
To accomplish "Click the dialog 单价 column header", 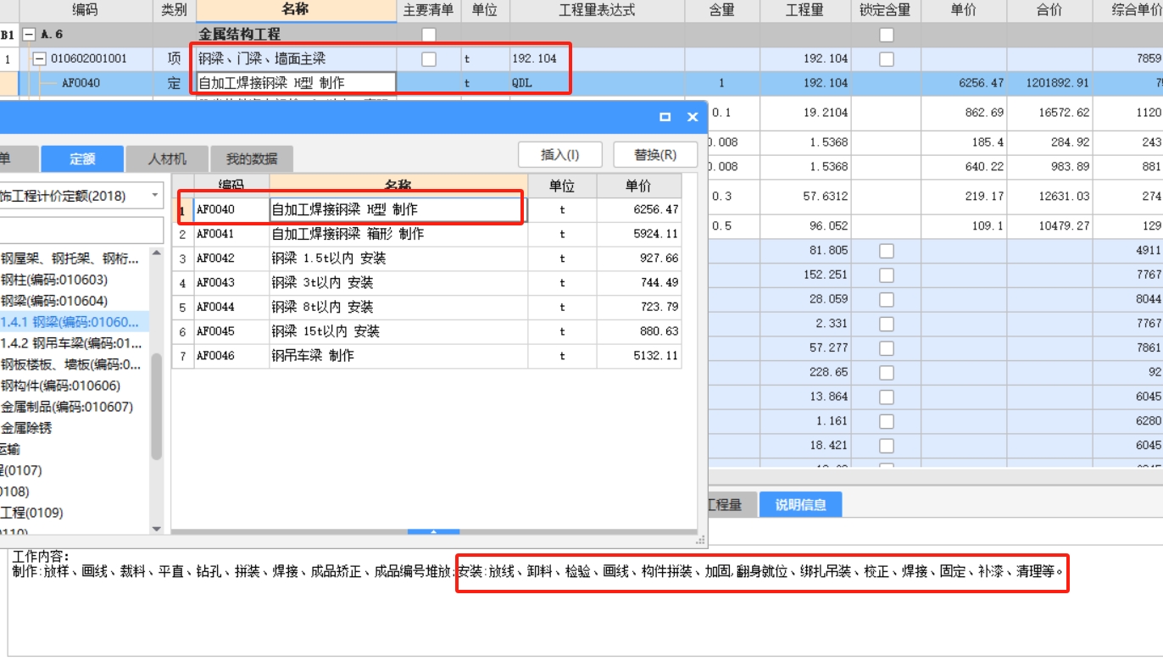I will [x=638, y=186].
